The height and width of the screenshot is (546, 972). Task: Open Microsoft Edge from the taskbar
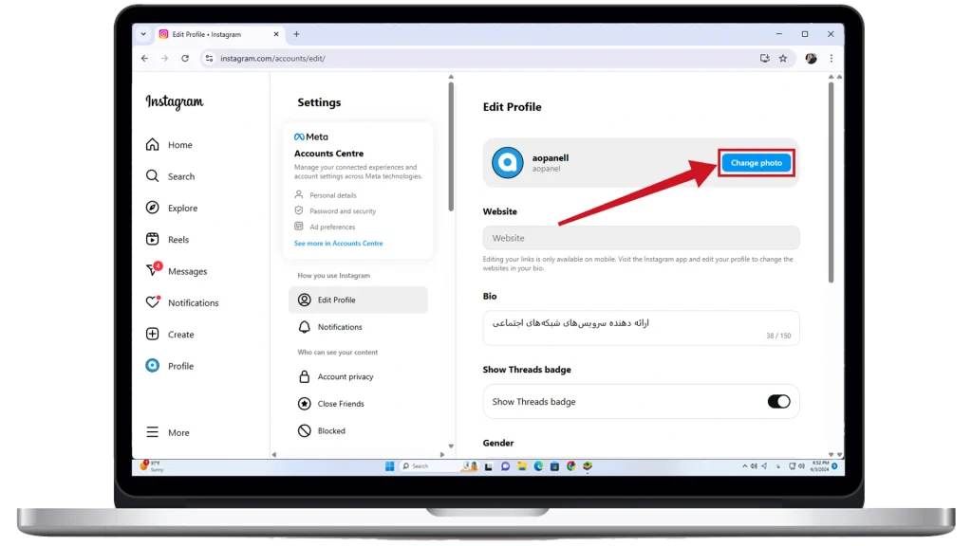(538, 466)
